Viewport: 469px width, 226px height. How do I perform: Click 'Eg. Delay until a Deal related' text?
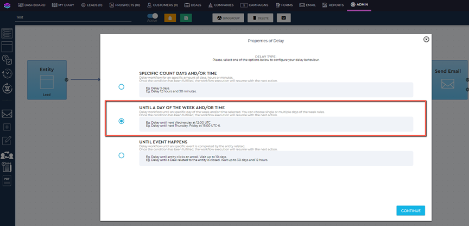point(207,160)
